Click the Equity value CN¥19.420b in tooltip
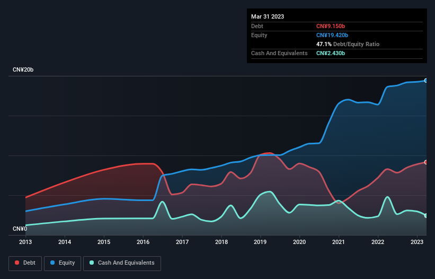 coord(334,35)
